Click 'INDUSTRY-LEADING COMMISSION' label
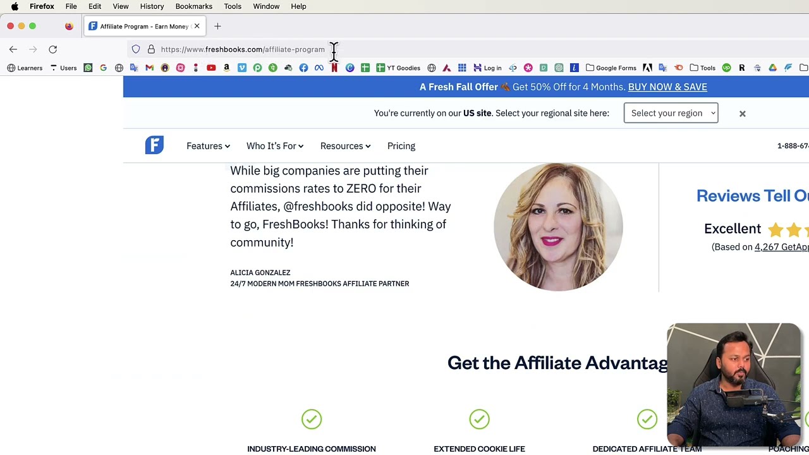This screenshot has width=809, height=455. (312, 449)
